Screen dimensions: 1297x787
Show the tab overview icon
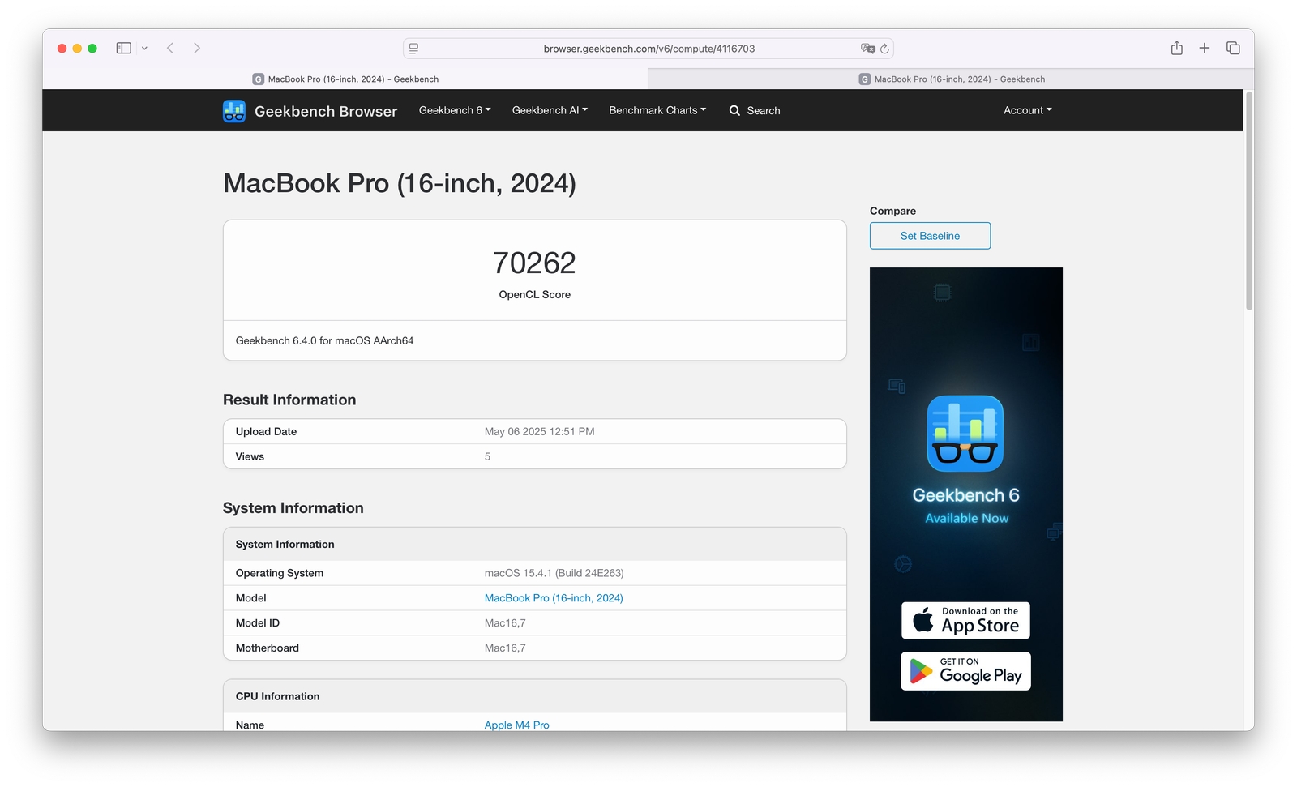point(1233,49)
